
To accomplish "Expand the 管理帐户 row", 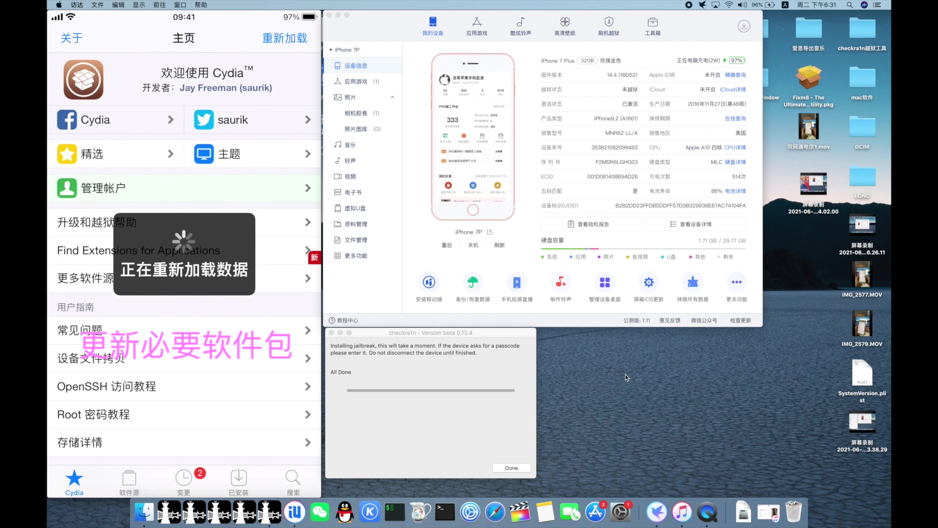I will (x=184, y=188).
